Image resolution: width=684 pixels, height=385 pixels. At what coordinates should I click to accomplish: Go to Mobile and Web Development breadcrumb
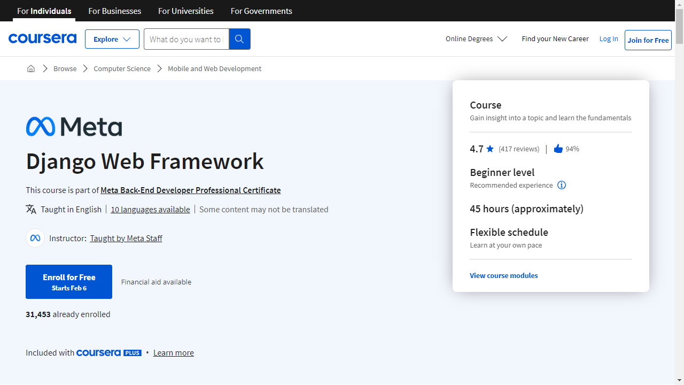[214, 68]
